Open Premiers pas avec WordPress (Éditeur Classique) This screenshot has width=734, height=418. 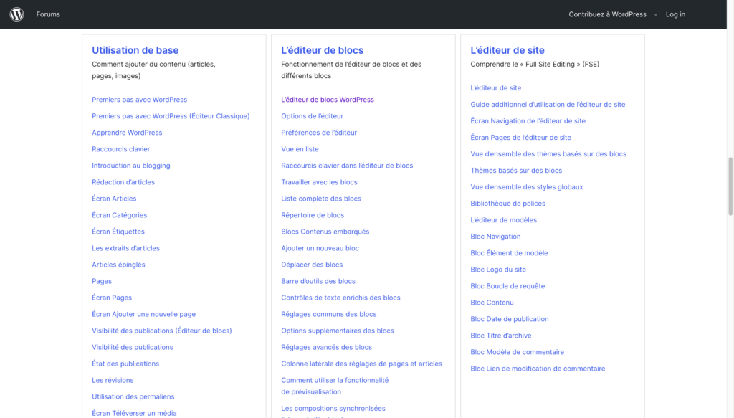click(x=171, y=116)
